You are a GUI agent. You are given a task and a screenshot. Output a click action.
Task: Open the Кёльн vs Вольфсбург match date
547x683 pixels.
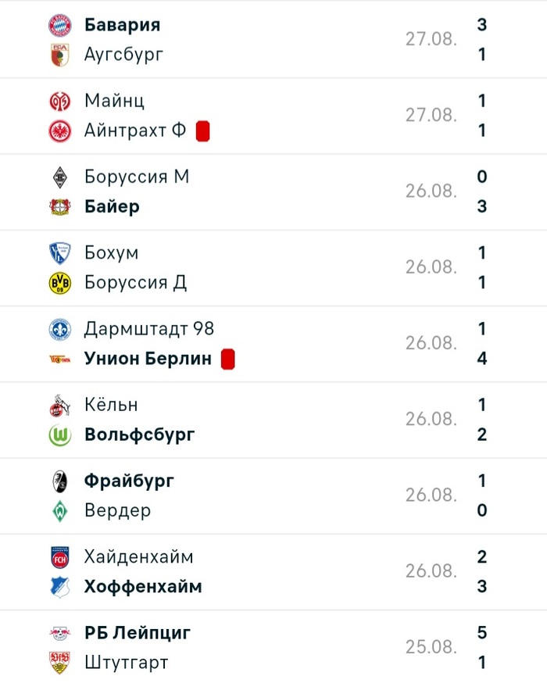[x=431, y=419]
